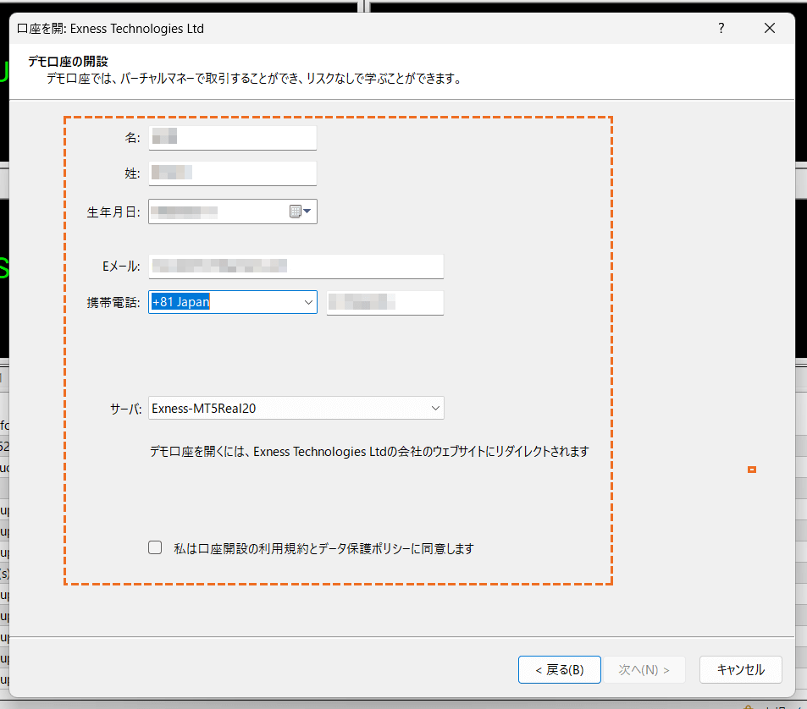Click the 戻る(B) back button
Screen dimensions: 807x709
[x=560, y=669]
